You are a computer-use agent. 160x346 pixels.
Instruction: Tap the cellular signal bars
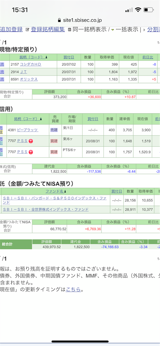pyautogui.click(x=129, y=10)
